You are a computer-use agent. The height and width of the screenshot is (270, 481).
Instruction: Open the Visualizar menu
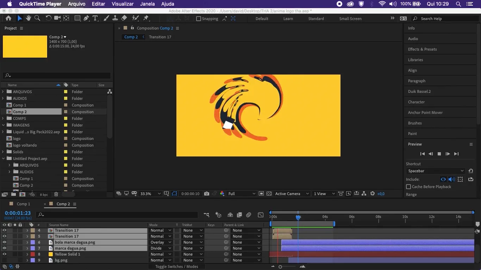(123, 4)
